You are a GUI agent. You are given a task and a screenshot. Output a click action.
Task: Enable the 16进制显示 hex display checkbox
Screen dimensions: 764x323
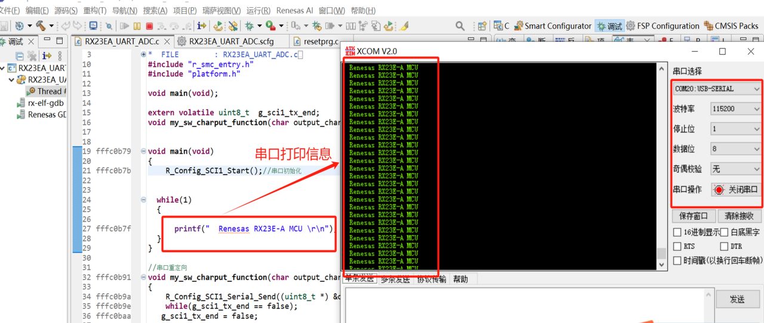click(x=677, y=232)
